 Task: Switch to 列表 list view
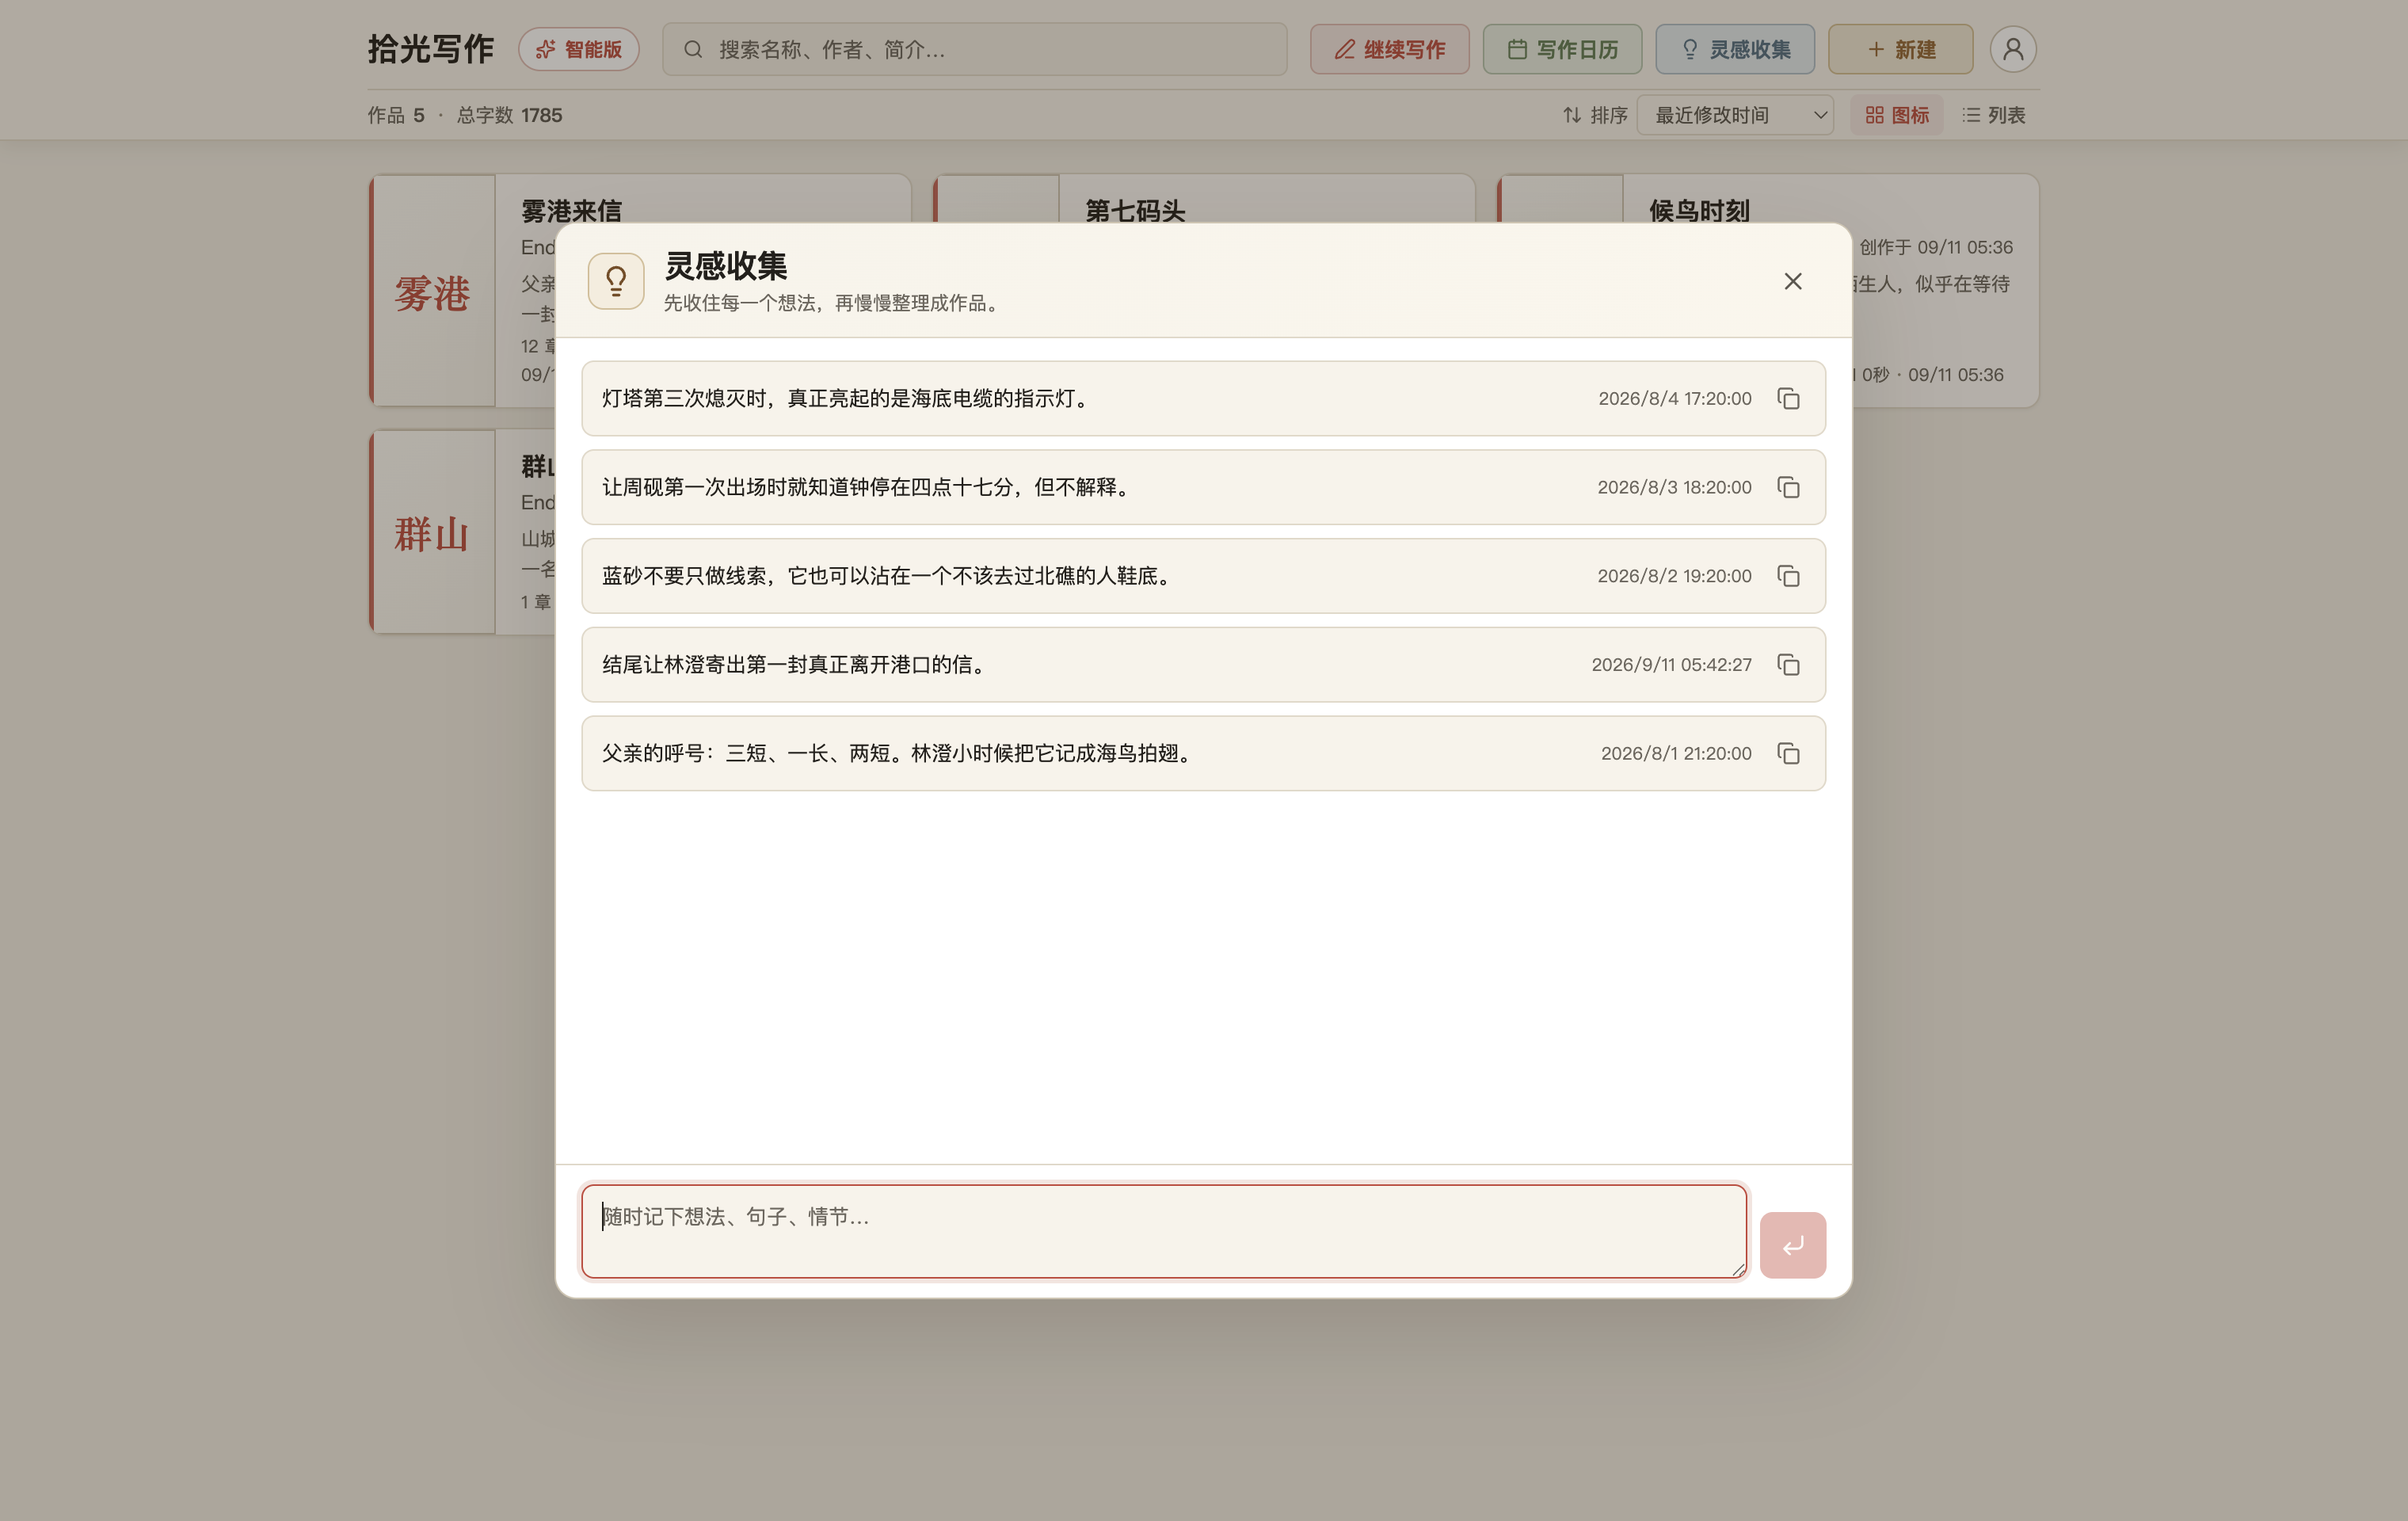(1994, 115)
